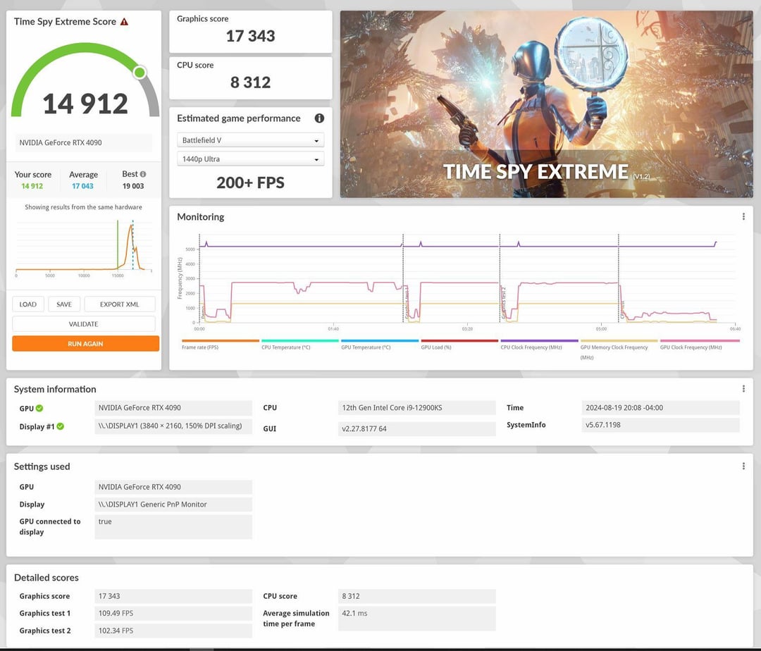Click the Settings used GPU value RTX 4090
Viewport: 761px width, 651px height.
pos(173,487)
